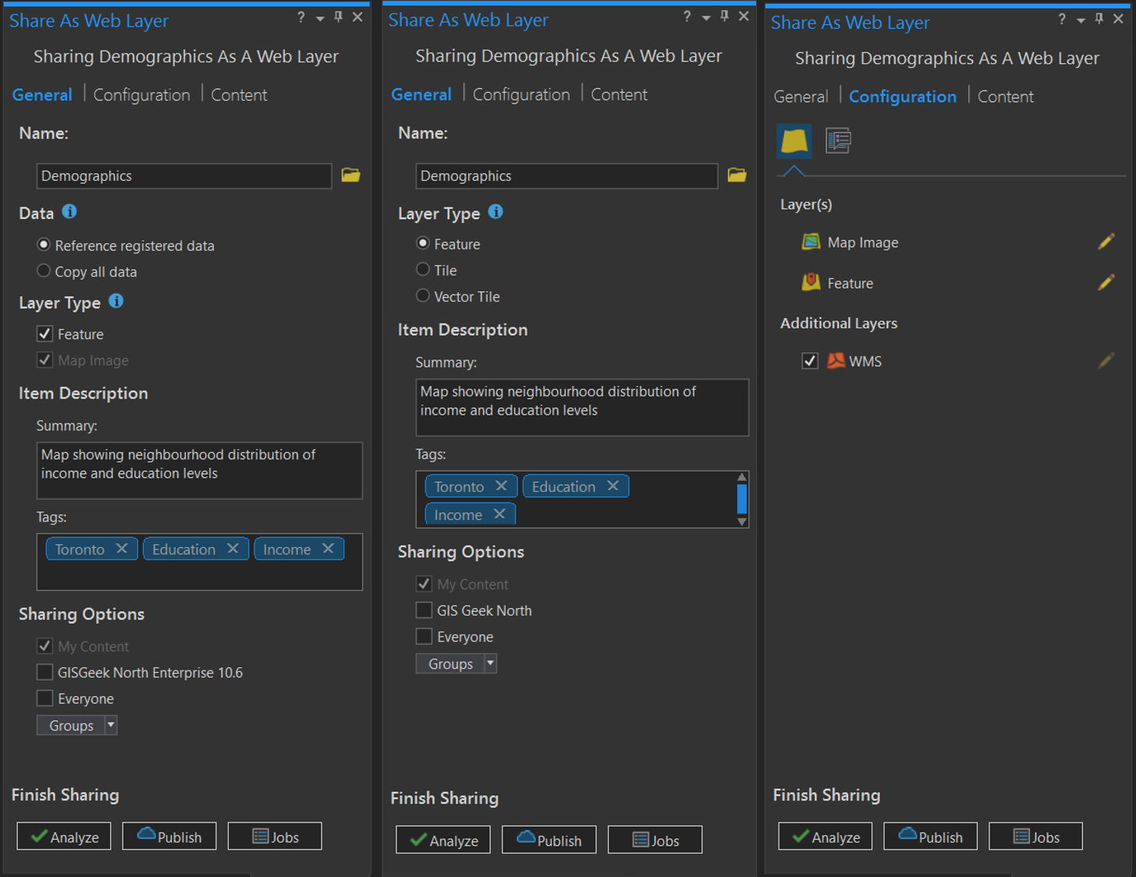
Task: Click Summary text box in middle pane
Action: (582, 407)
